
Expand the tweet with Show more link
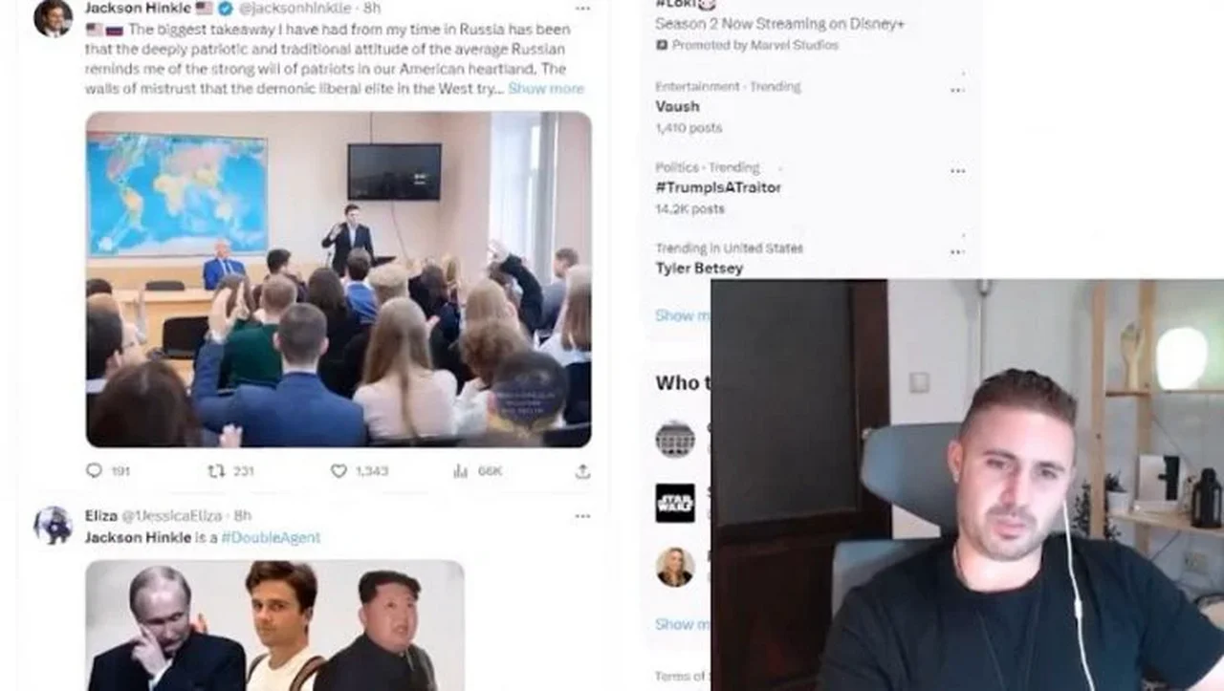tap(545, 88)
